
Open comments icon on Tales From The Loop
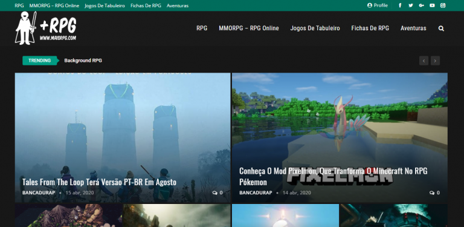[215, 192]
